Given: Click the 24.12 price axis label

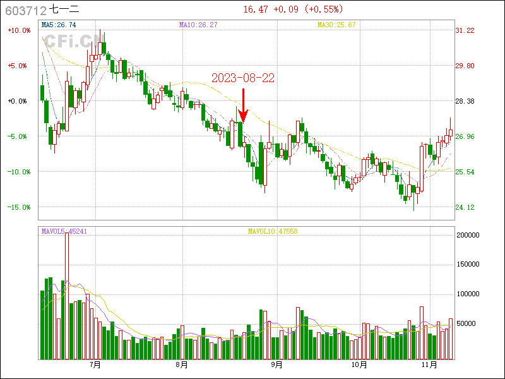Looking at the screenshot, I should (x=465, y=207).
